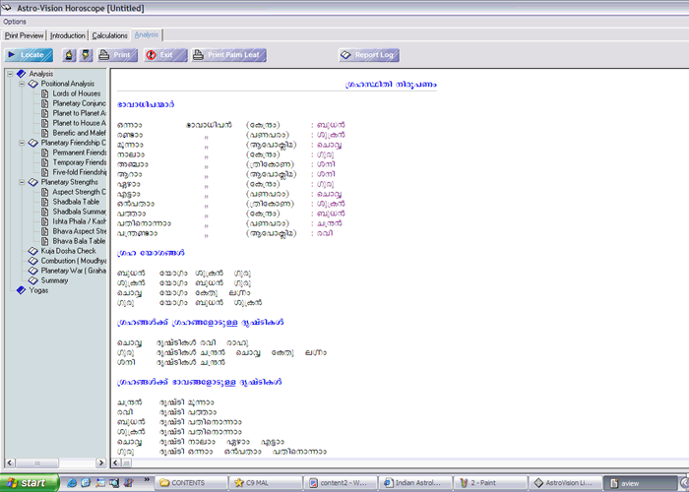The image size is (689, 492).
Task: Select Planetary War item
Action: (x=74, y=271)
